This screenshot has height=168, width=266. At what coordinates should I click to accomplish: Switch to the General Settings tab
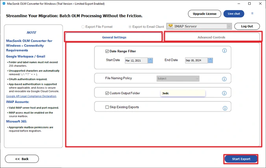(x=113, y=37)
